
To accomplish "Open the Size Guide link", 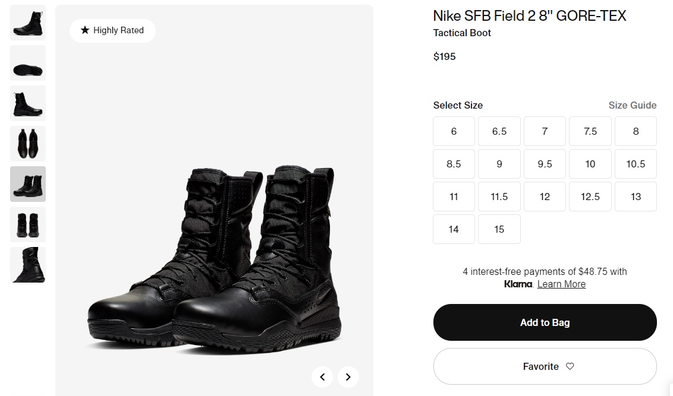I will coord(632,105).
